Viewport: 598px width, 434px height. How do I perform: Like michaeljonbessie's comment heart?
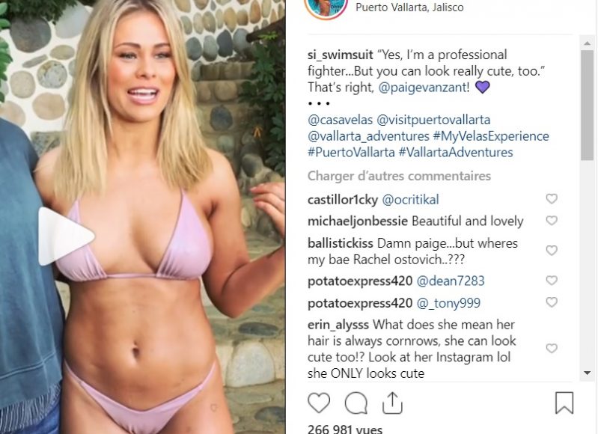[552, 221]
